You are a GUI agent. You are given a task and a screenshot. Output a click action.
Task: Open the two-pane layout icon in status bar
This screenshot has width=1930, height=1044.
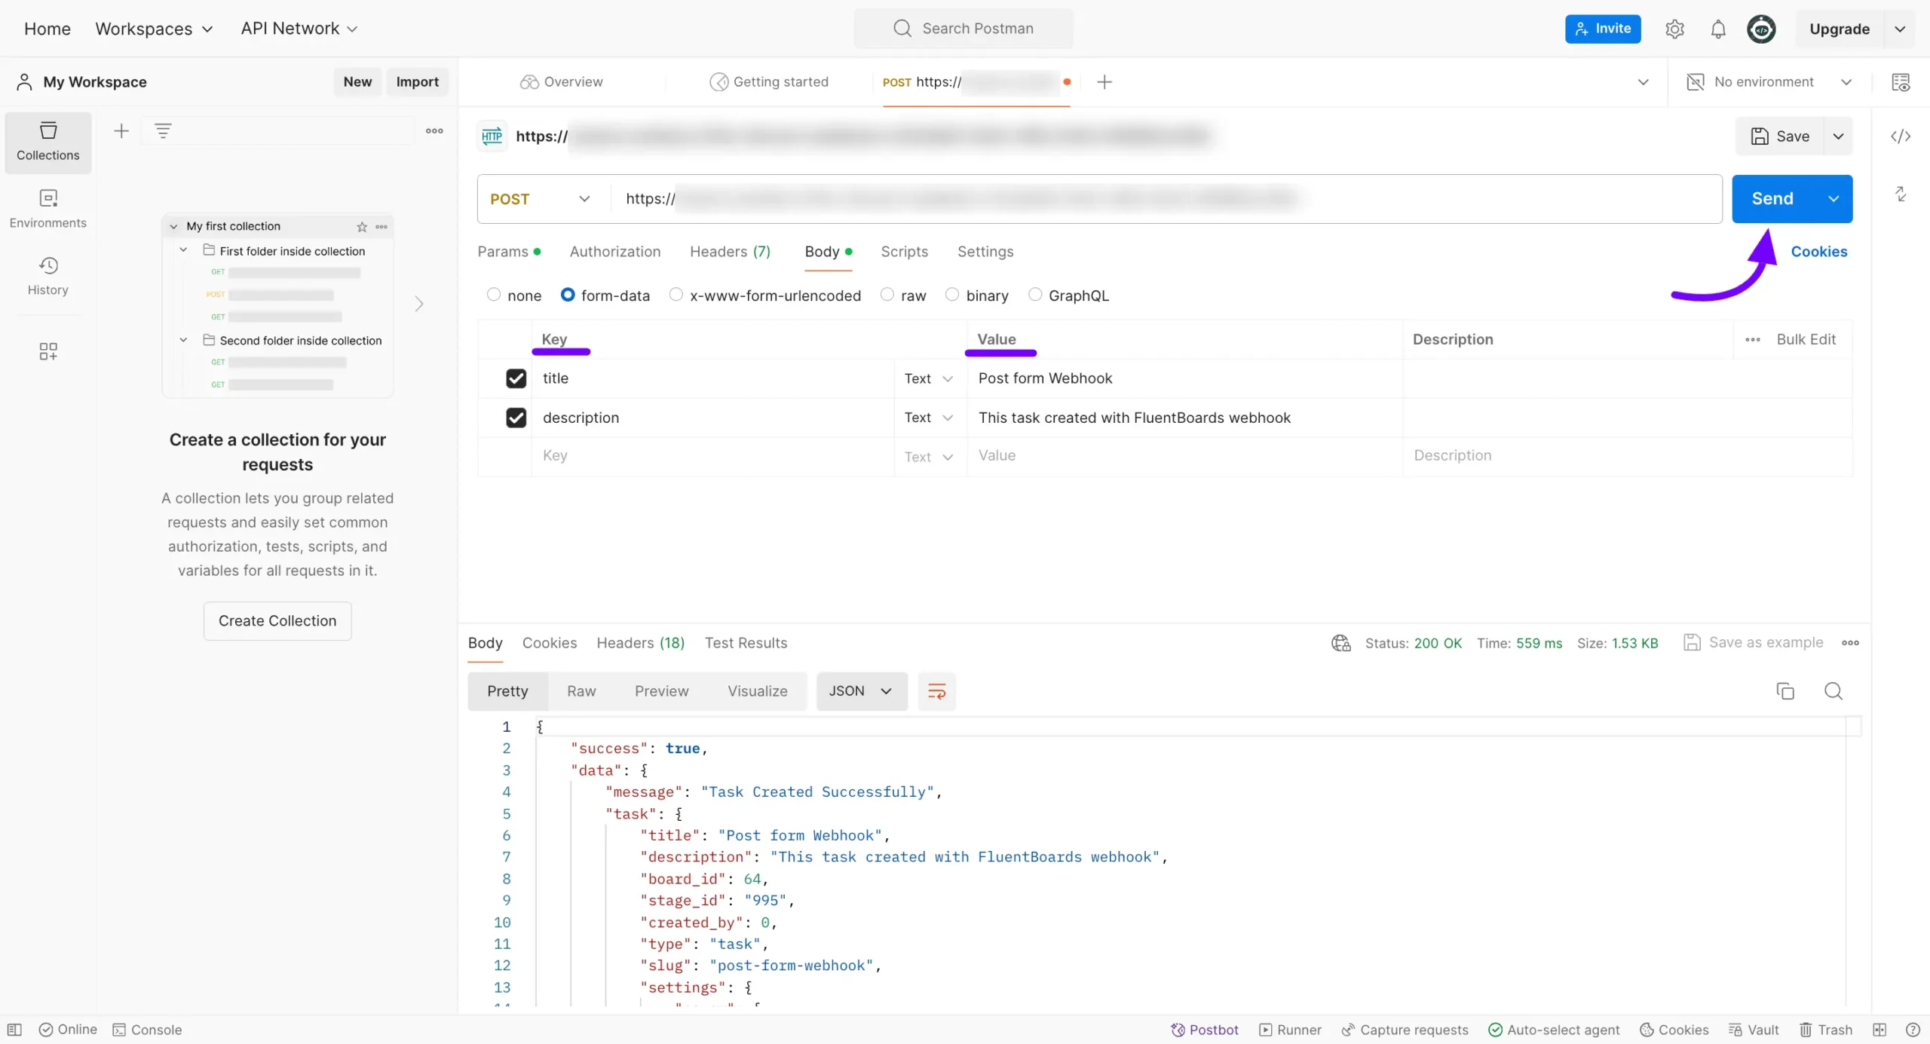pyautogui.click(x=1879, y=1030)
